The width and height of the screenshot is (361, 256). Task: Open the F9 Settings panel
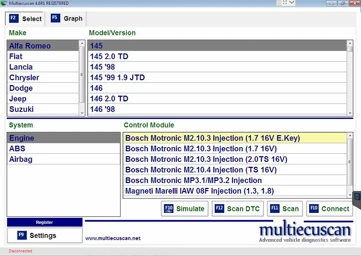pyautogui.click(x=44, y=236)
